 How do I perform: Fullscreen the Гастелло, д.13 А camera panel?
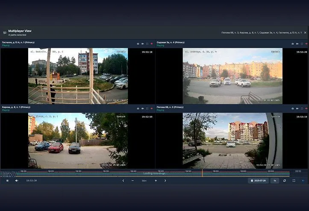point(147,44)
